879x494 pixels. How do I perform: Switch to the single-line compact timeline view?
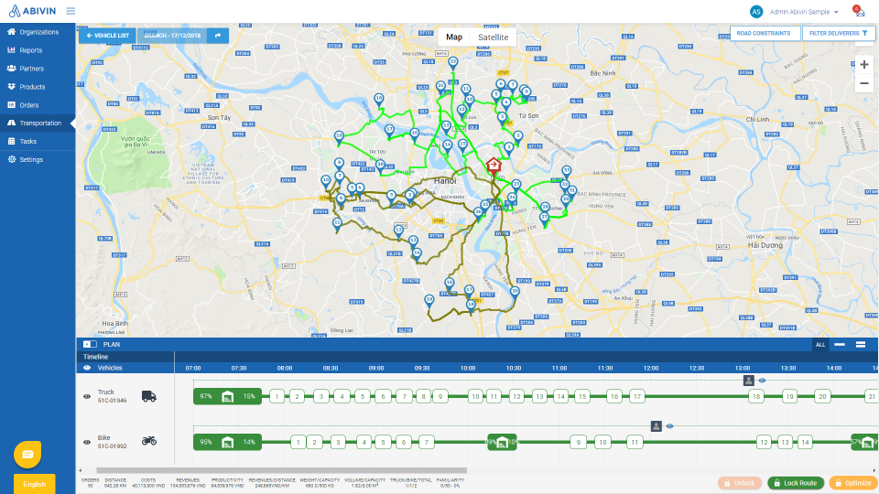(x=840, y=345)
